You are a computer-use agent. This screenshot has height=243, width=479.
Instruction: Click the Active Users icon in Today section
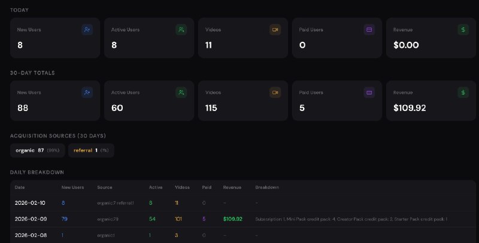[x=181, y=29]
